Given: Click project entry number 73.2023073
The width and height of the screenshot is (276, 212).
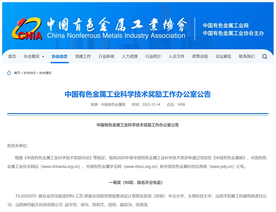Looking at the screenshot, I should (26, 196).
